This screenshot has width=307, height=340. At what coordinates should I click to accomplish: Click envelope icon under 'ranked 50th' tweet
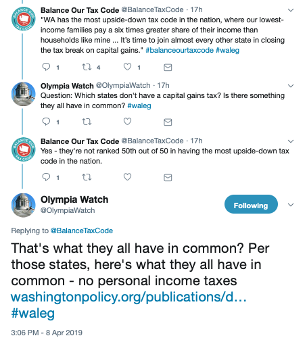coord(168,178)
